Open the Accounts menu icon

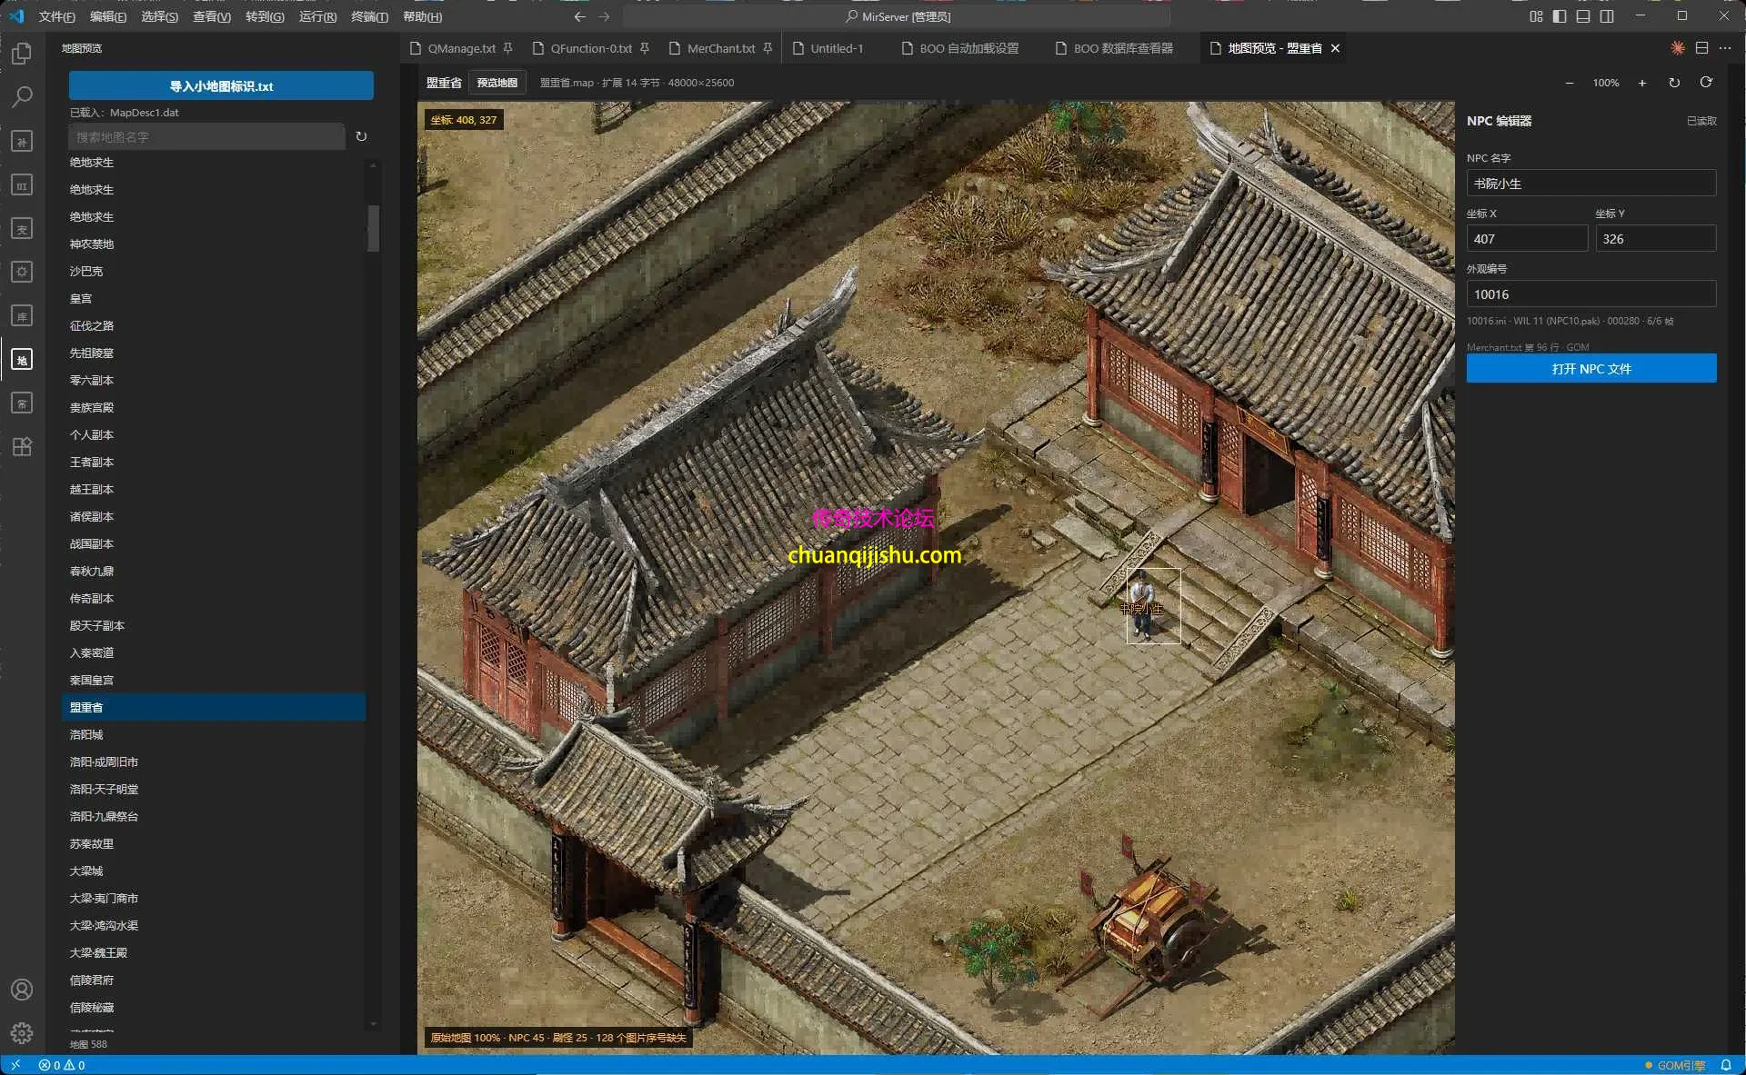[x=22, y=990]
